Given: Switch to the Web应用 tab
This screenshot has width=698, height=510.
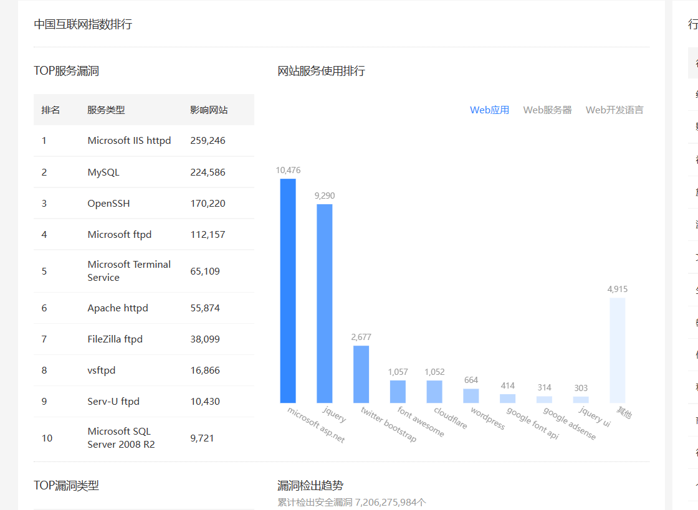Looking at the screenshot, I should click(489, 110).
